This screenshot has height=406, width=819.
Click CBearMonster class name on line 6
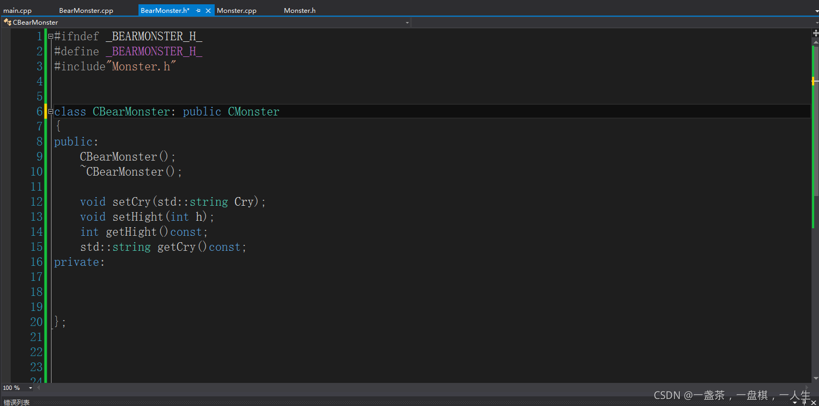pos(131,112)
